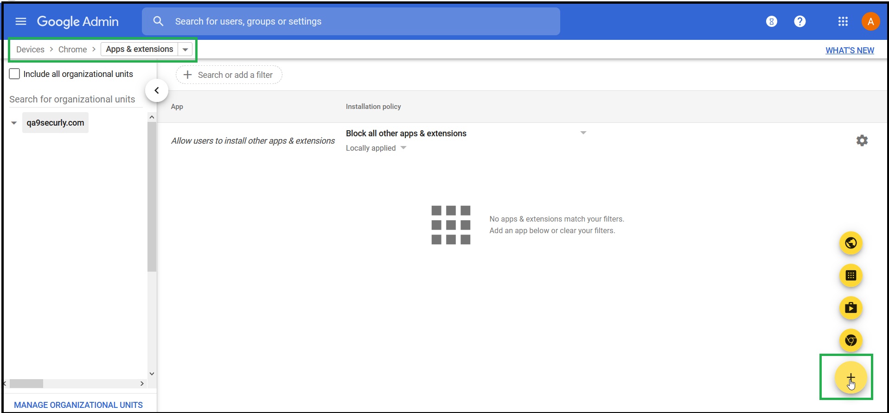The image size is (889, 413).
Task: Open additional settings gear icon
Action: pyautogui.click(x=862, y=140)
